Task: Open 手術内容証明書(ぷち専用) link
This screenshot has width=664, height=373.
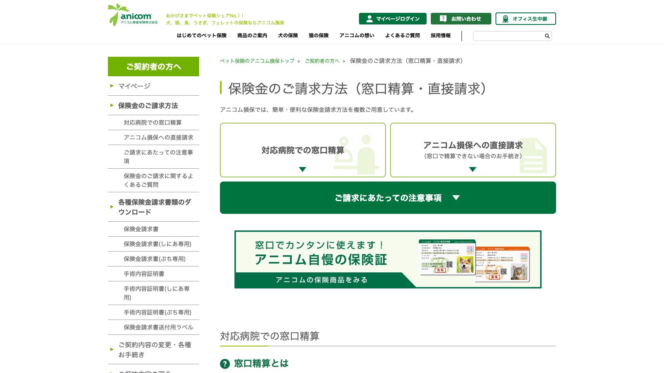Action: pyautogui.click(x=154, y=312)
